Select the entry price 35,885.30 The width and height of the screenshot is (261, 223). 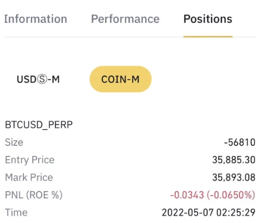coord(234,160)
